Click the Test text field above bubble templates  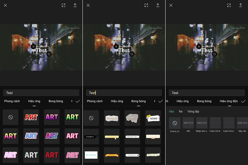(x=124, y=93)
